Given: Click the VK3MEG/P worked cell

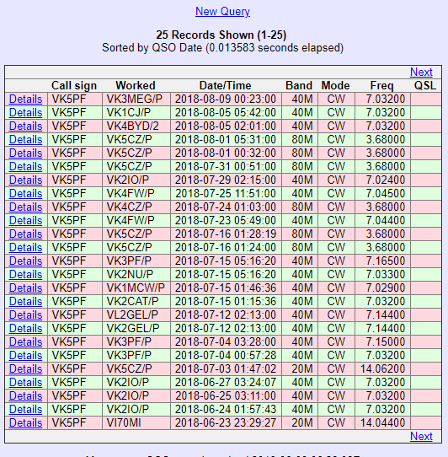Looking at the screenshot, I should pos(136,99).
